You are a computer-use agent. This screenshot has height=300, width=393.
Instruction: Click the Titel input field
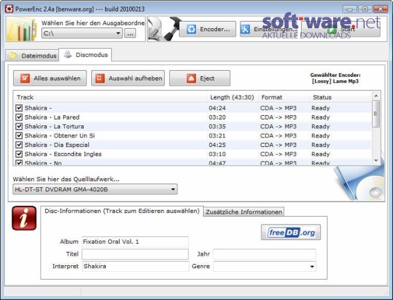click(x=135, y=254)
